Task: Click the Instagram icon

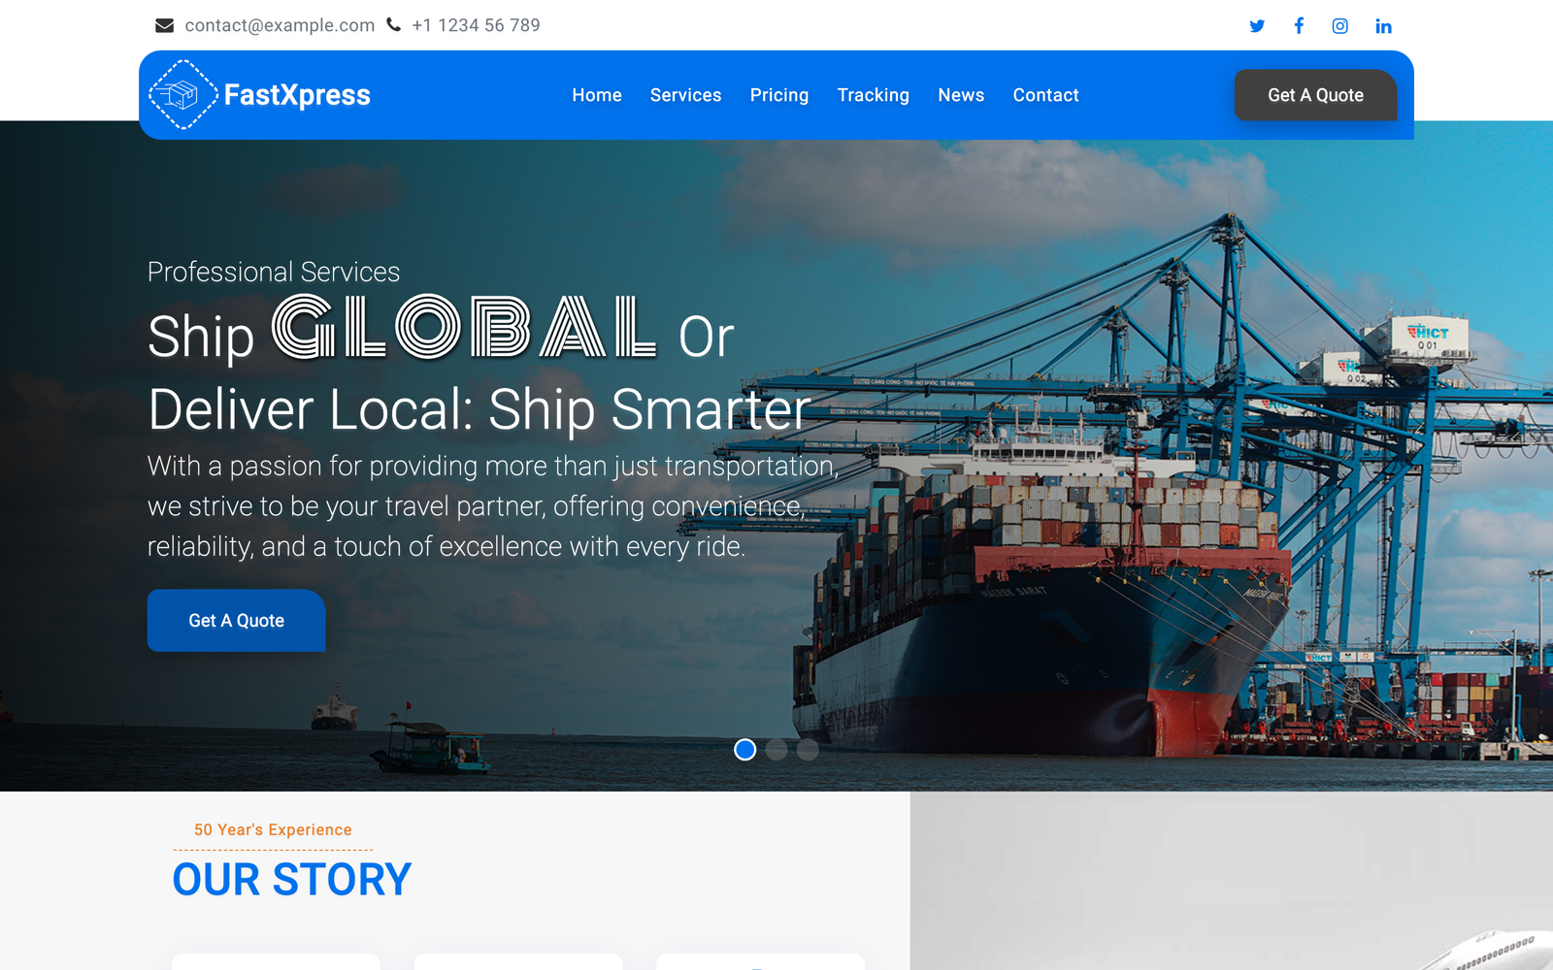Action: [x=1340, y=25]
